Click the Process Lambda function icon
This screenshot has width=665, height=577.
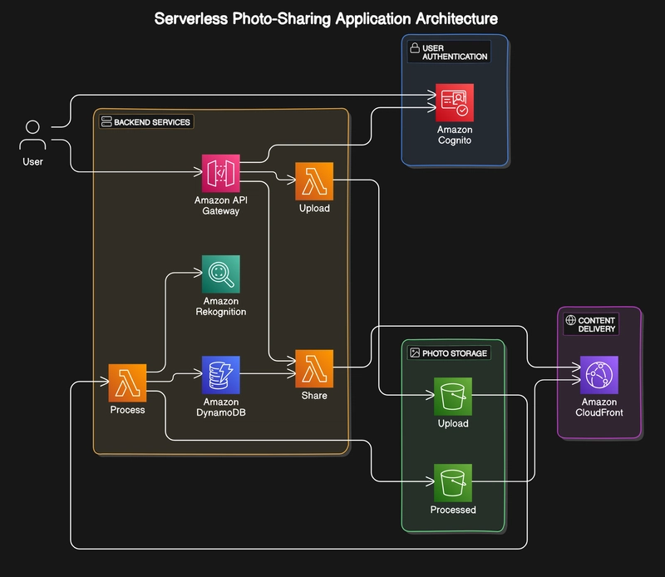click(127, 382)
